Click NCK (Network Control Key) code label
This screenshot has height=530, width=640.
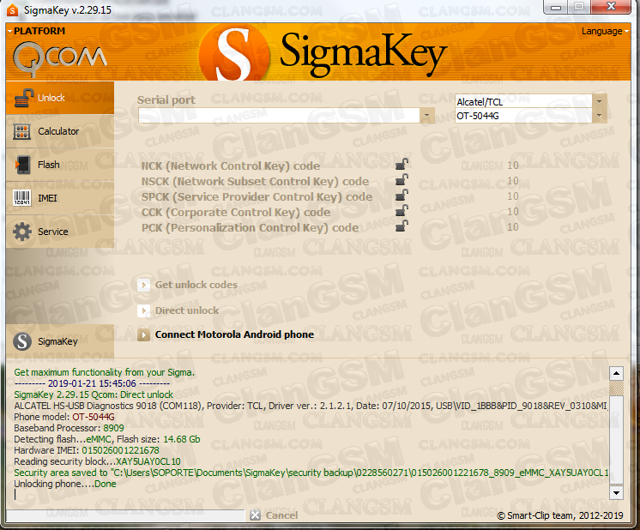tap(231, 166)
